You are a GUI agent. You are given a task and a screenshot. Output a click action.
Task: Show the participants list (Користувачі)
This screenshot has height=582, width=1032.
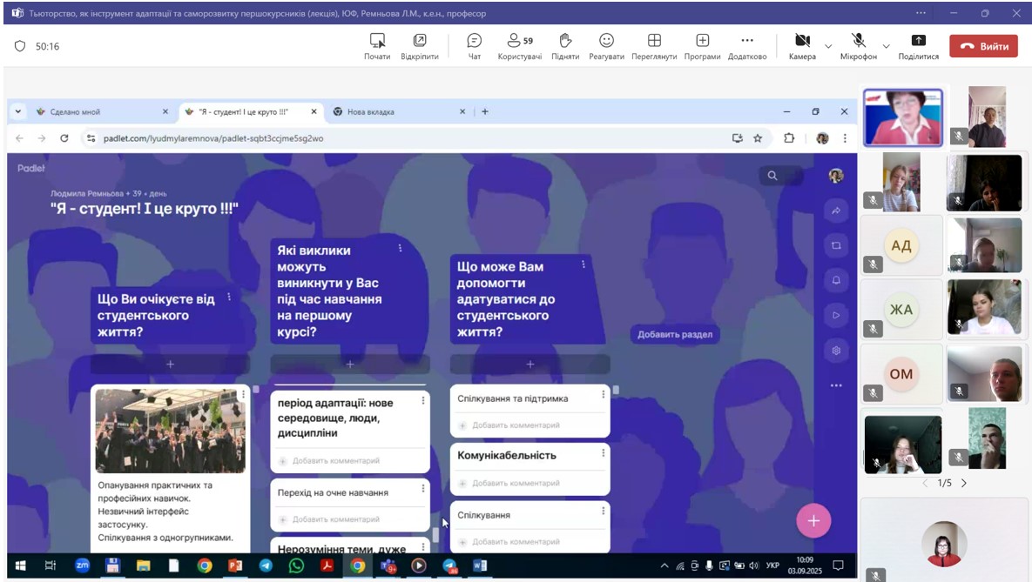519,46
